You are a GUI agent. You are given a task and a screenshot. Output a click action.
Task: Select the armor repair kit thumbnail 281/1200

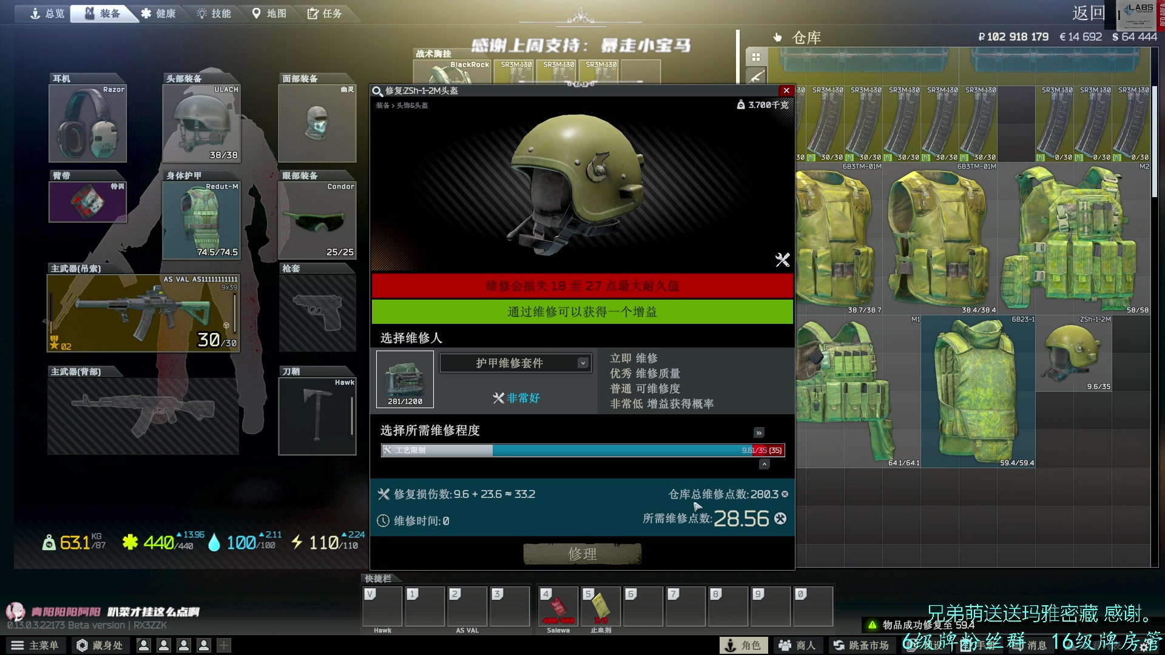[x=405, y=379]
